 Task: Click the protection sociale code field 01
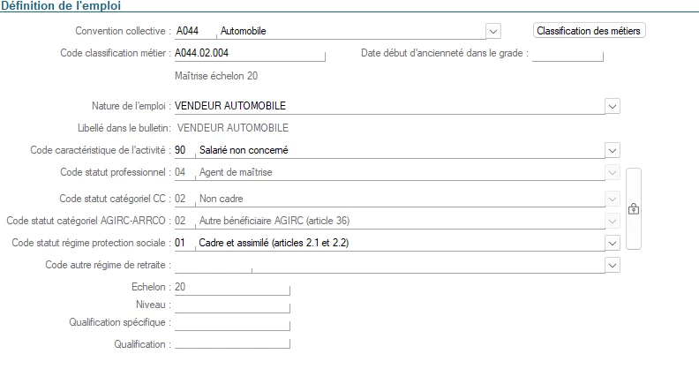(x=183, y=242)
